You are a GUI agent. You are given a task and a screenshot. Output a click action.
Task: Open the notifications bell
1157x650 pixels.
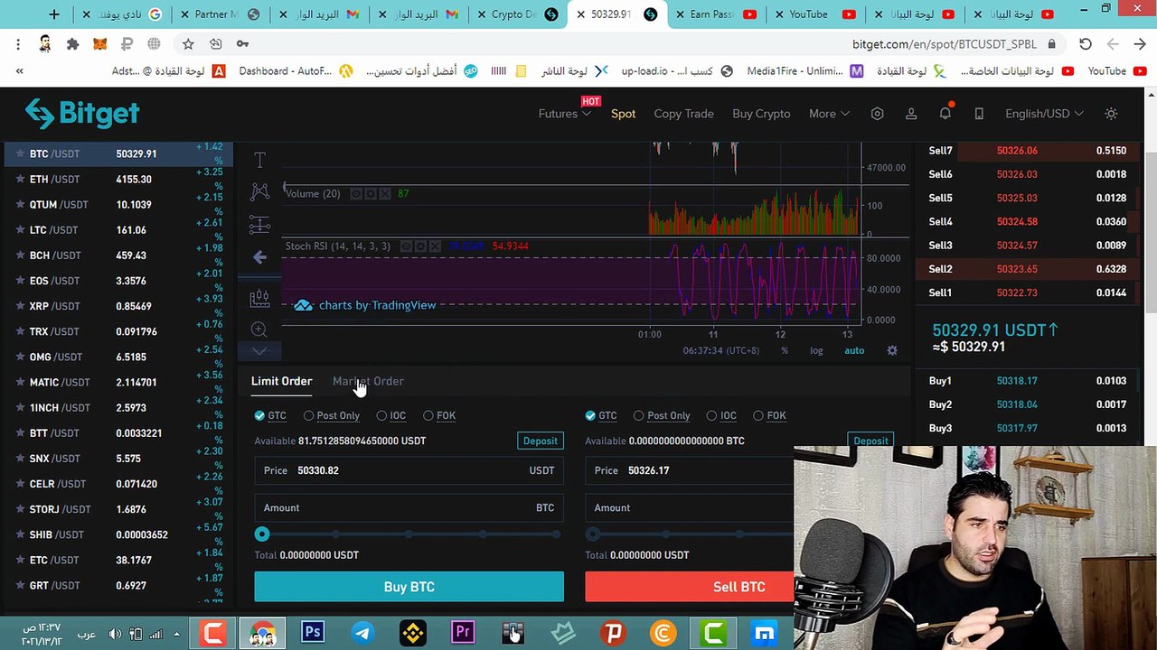coord(945,114)
